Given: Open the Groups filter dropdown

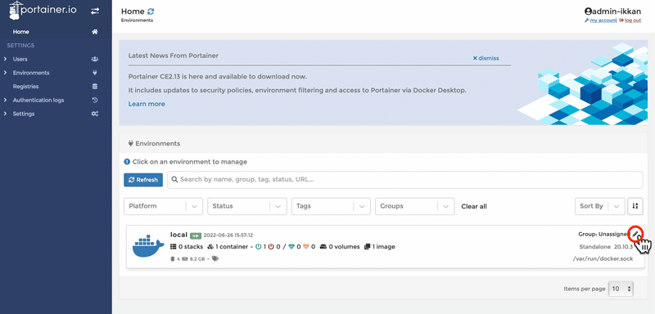Looking at the screenshot, I should (x=415, y=206).
